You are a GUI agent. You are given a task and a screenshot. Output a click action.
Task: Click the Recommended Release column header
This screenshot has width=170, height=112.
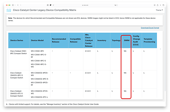click(x=59, y=40)
